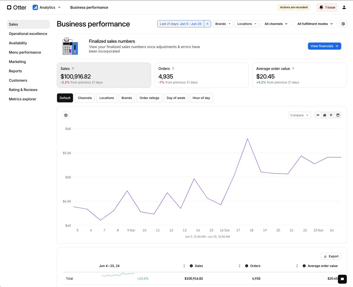Sort the table by Orders column
Viewport: 353px width, 287px height.
click(x=239, y=266)
